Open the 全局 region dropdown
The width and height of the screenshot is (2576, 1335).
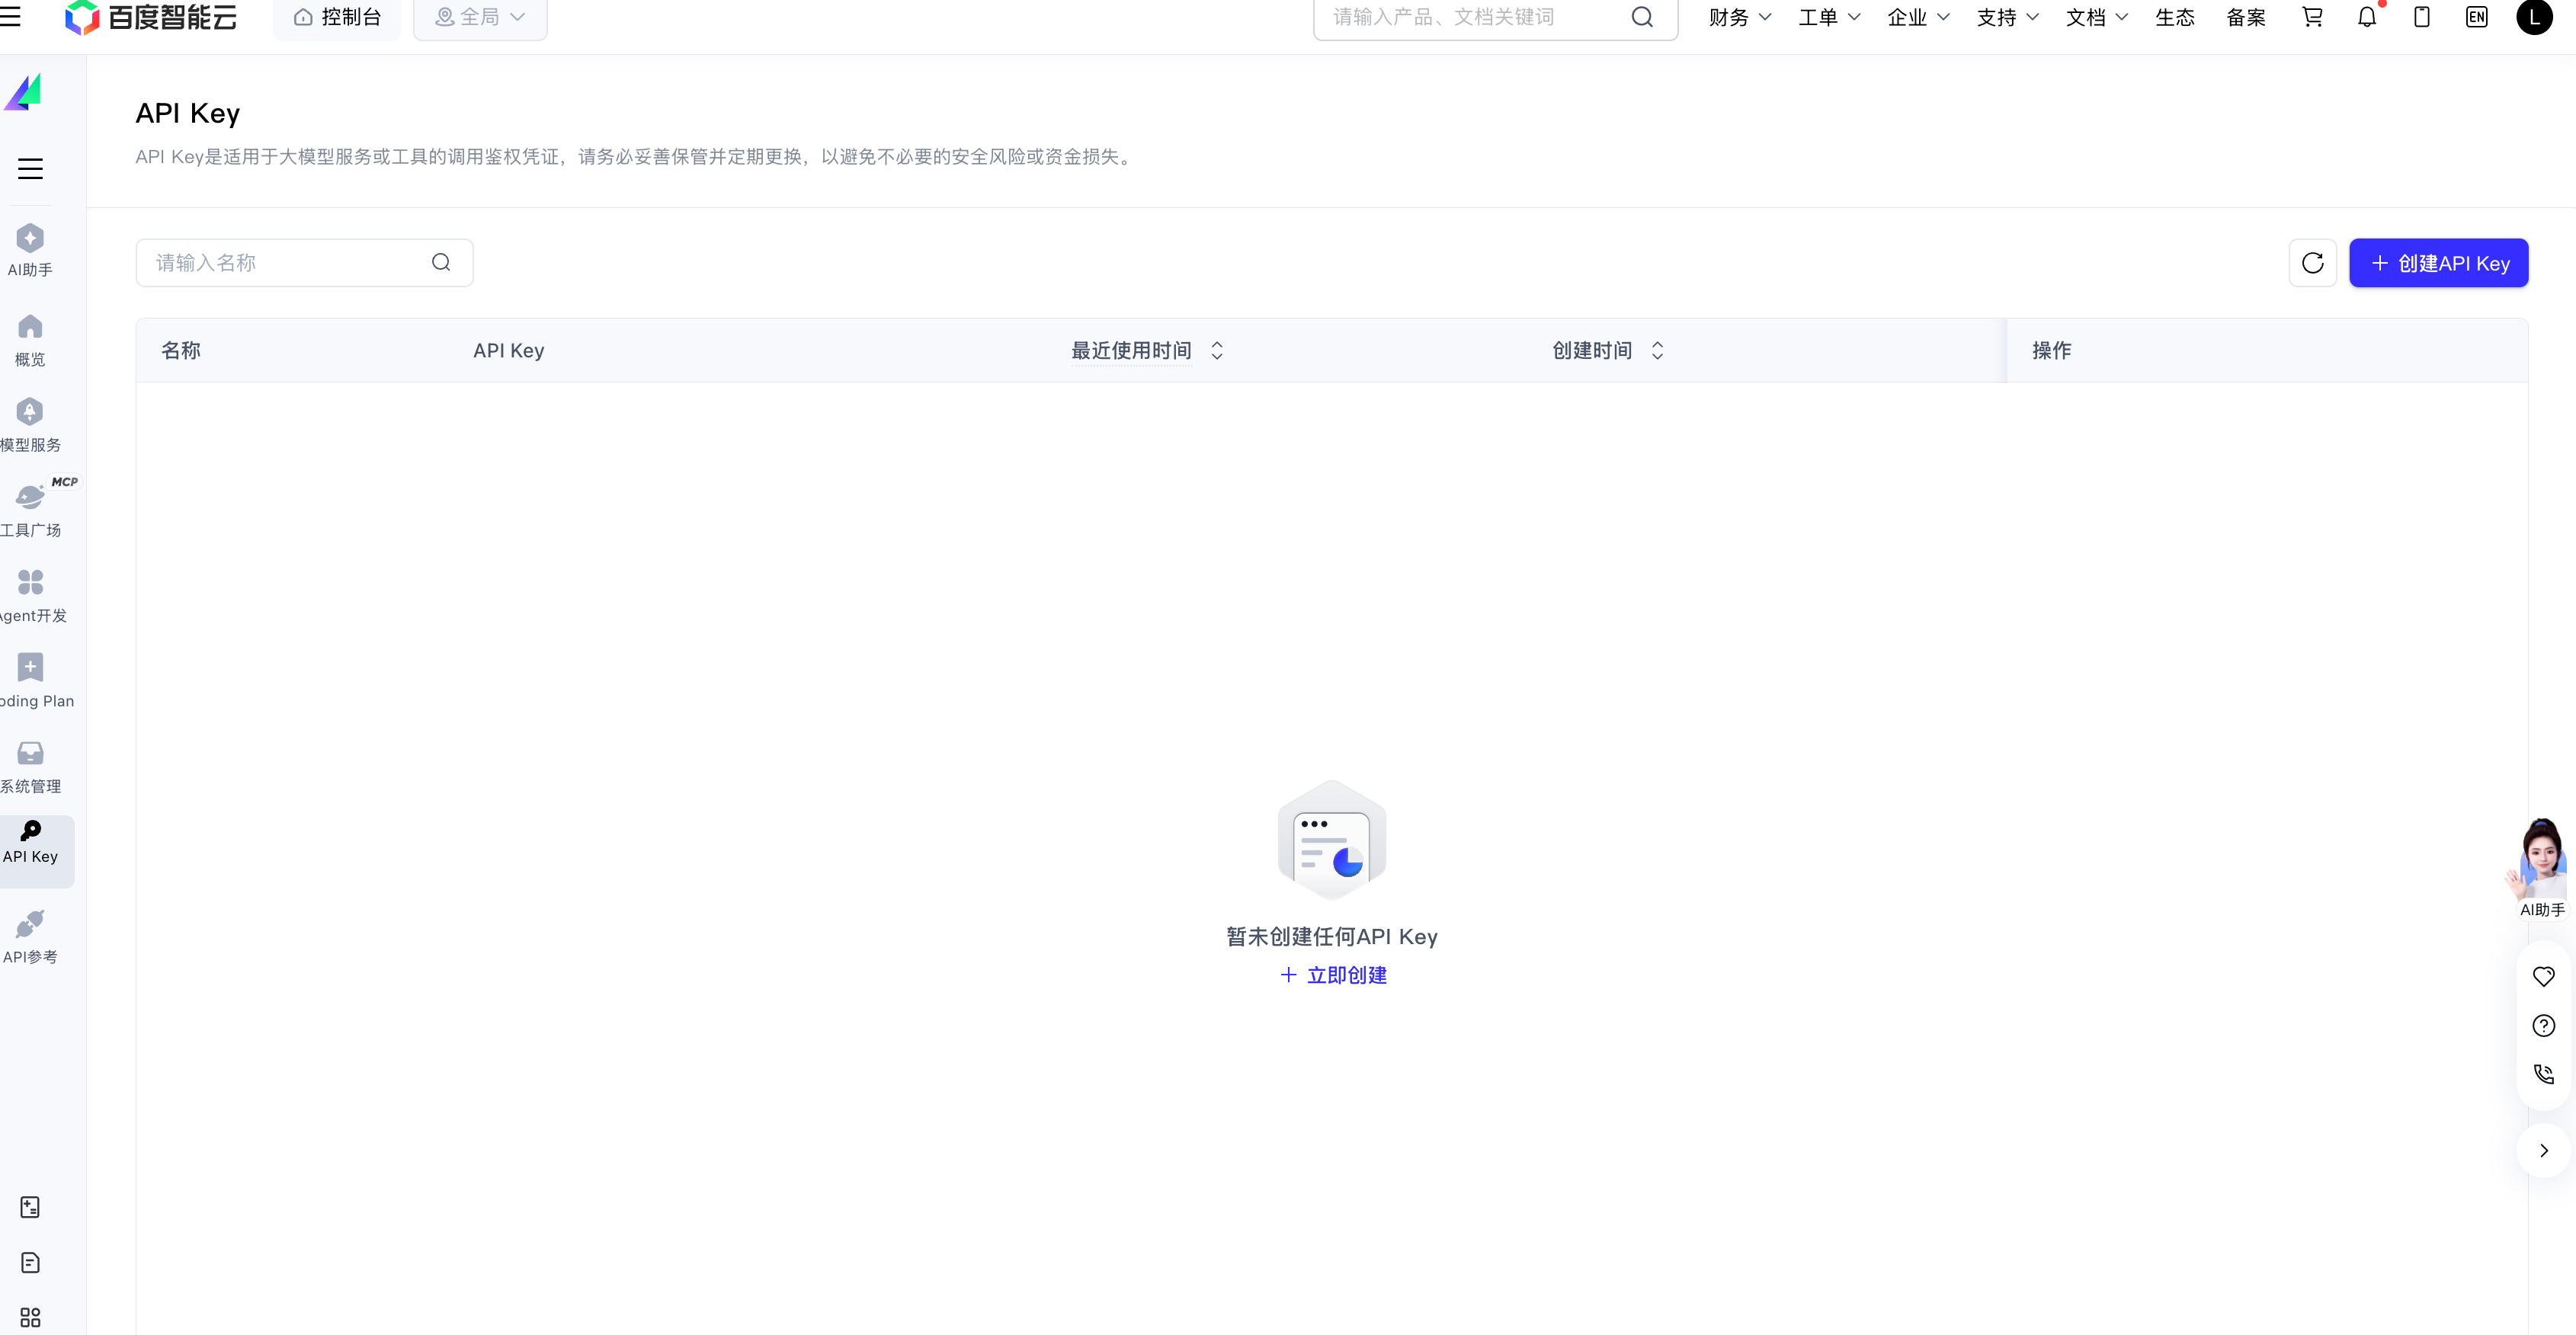click(479, 17)
